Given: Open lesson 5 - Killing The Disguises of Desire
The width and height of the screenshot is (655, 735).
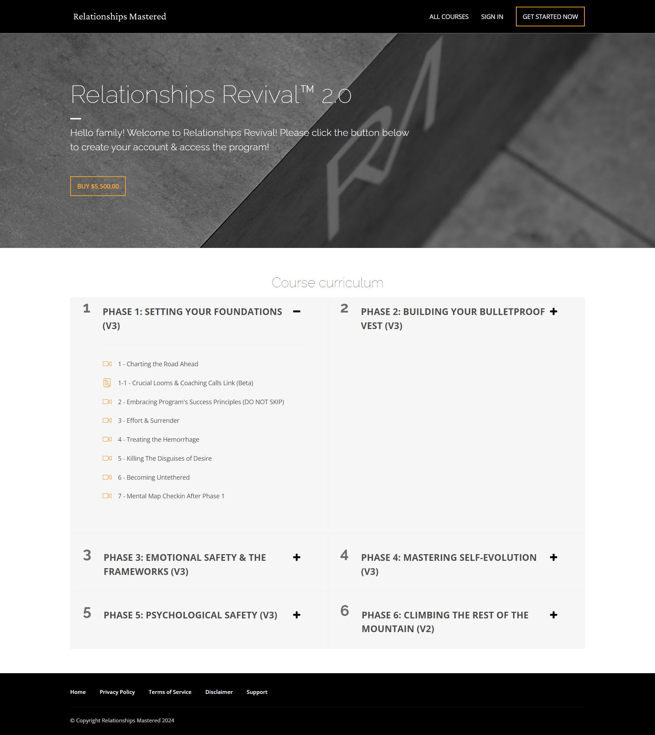Looking at the screenshot, I should (164, 458).
